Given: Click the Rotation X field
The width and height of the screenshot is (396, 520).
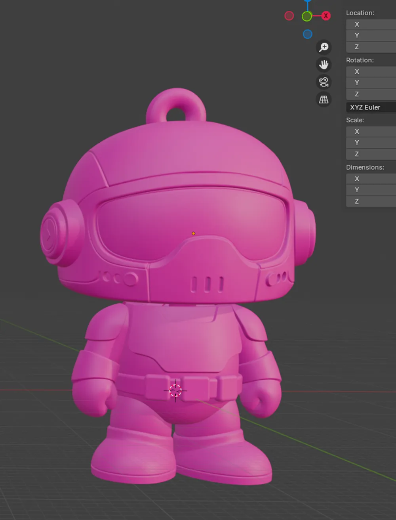Looking at the screenshot, I should coord(371,72).
